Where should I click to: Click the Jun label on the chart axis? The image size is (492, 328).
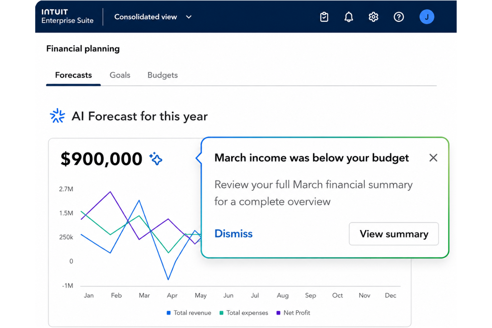pos(228,295)
